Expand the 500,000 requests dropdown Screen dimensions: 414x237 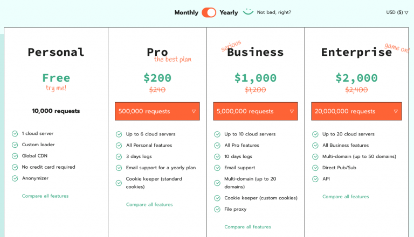pos(157,111)
